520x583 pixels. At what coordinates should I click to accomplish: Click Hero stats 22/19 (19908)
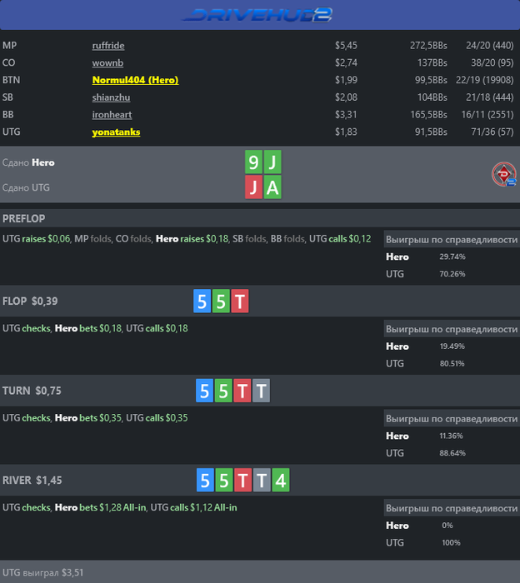(x=485, y=80)
